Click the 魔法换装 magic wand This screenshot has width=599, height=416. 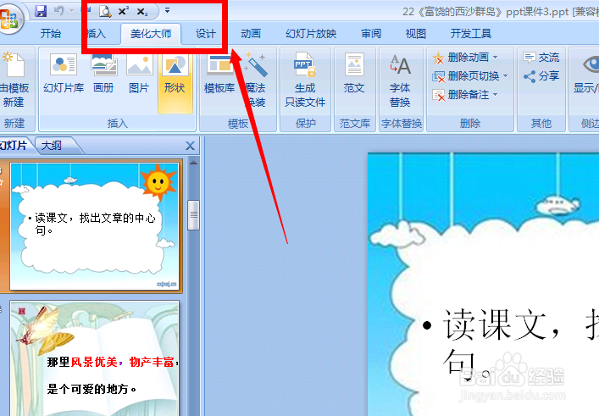pyautogui.click(x=256, y=80)
